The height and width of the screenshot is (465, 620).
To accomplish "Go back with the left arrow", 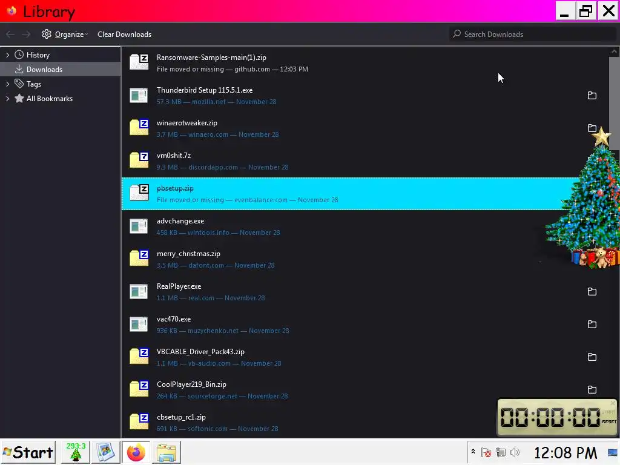I will click(10, 35).
